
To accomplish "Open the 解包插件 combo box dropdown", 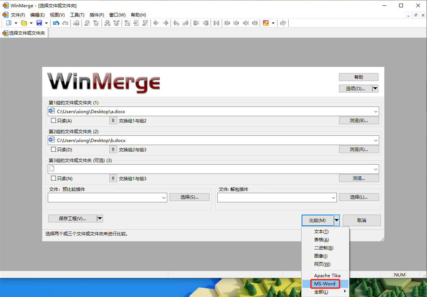I will coord(333,198).
